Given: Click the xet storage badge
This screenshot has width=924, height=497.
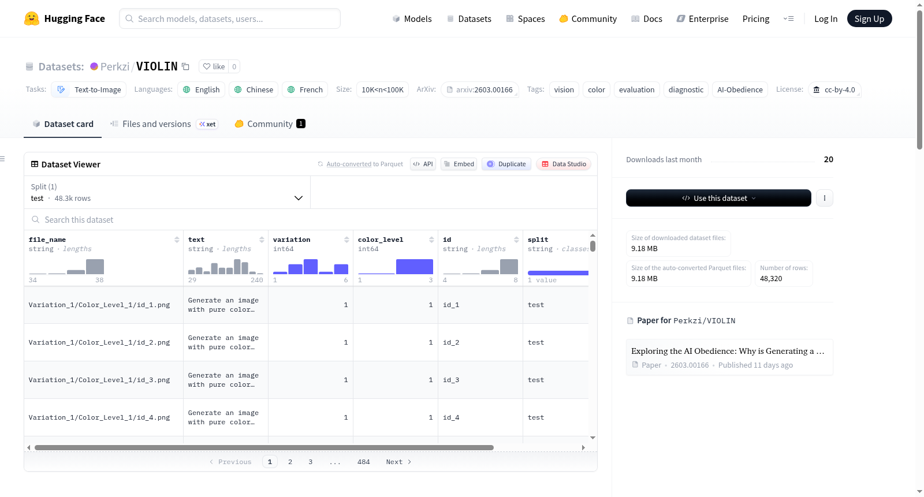Looking at the screenshot, I should click(207, 124).
